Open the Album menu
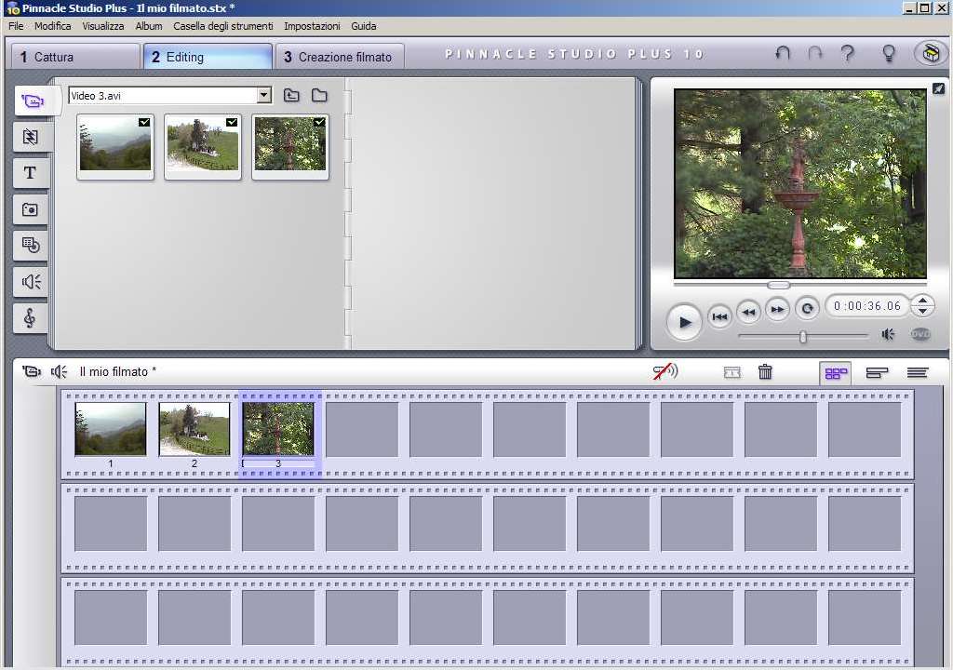Viewport: 953px width, 670px height. point(149,26)
